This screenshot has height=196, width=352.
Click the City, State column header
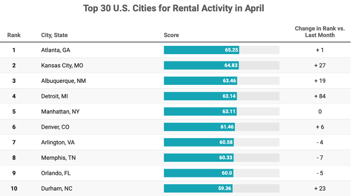(54, 35)
